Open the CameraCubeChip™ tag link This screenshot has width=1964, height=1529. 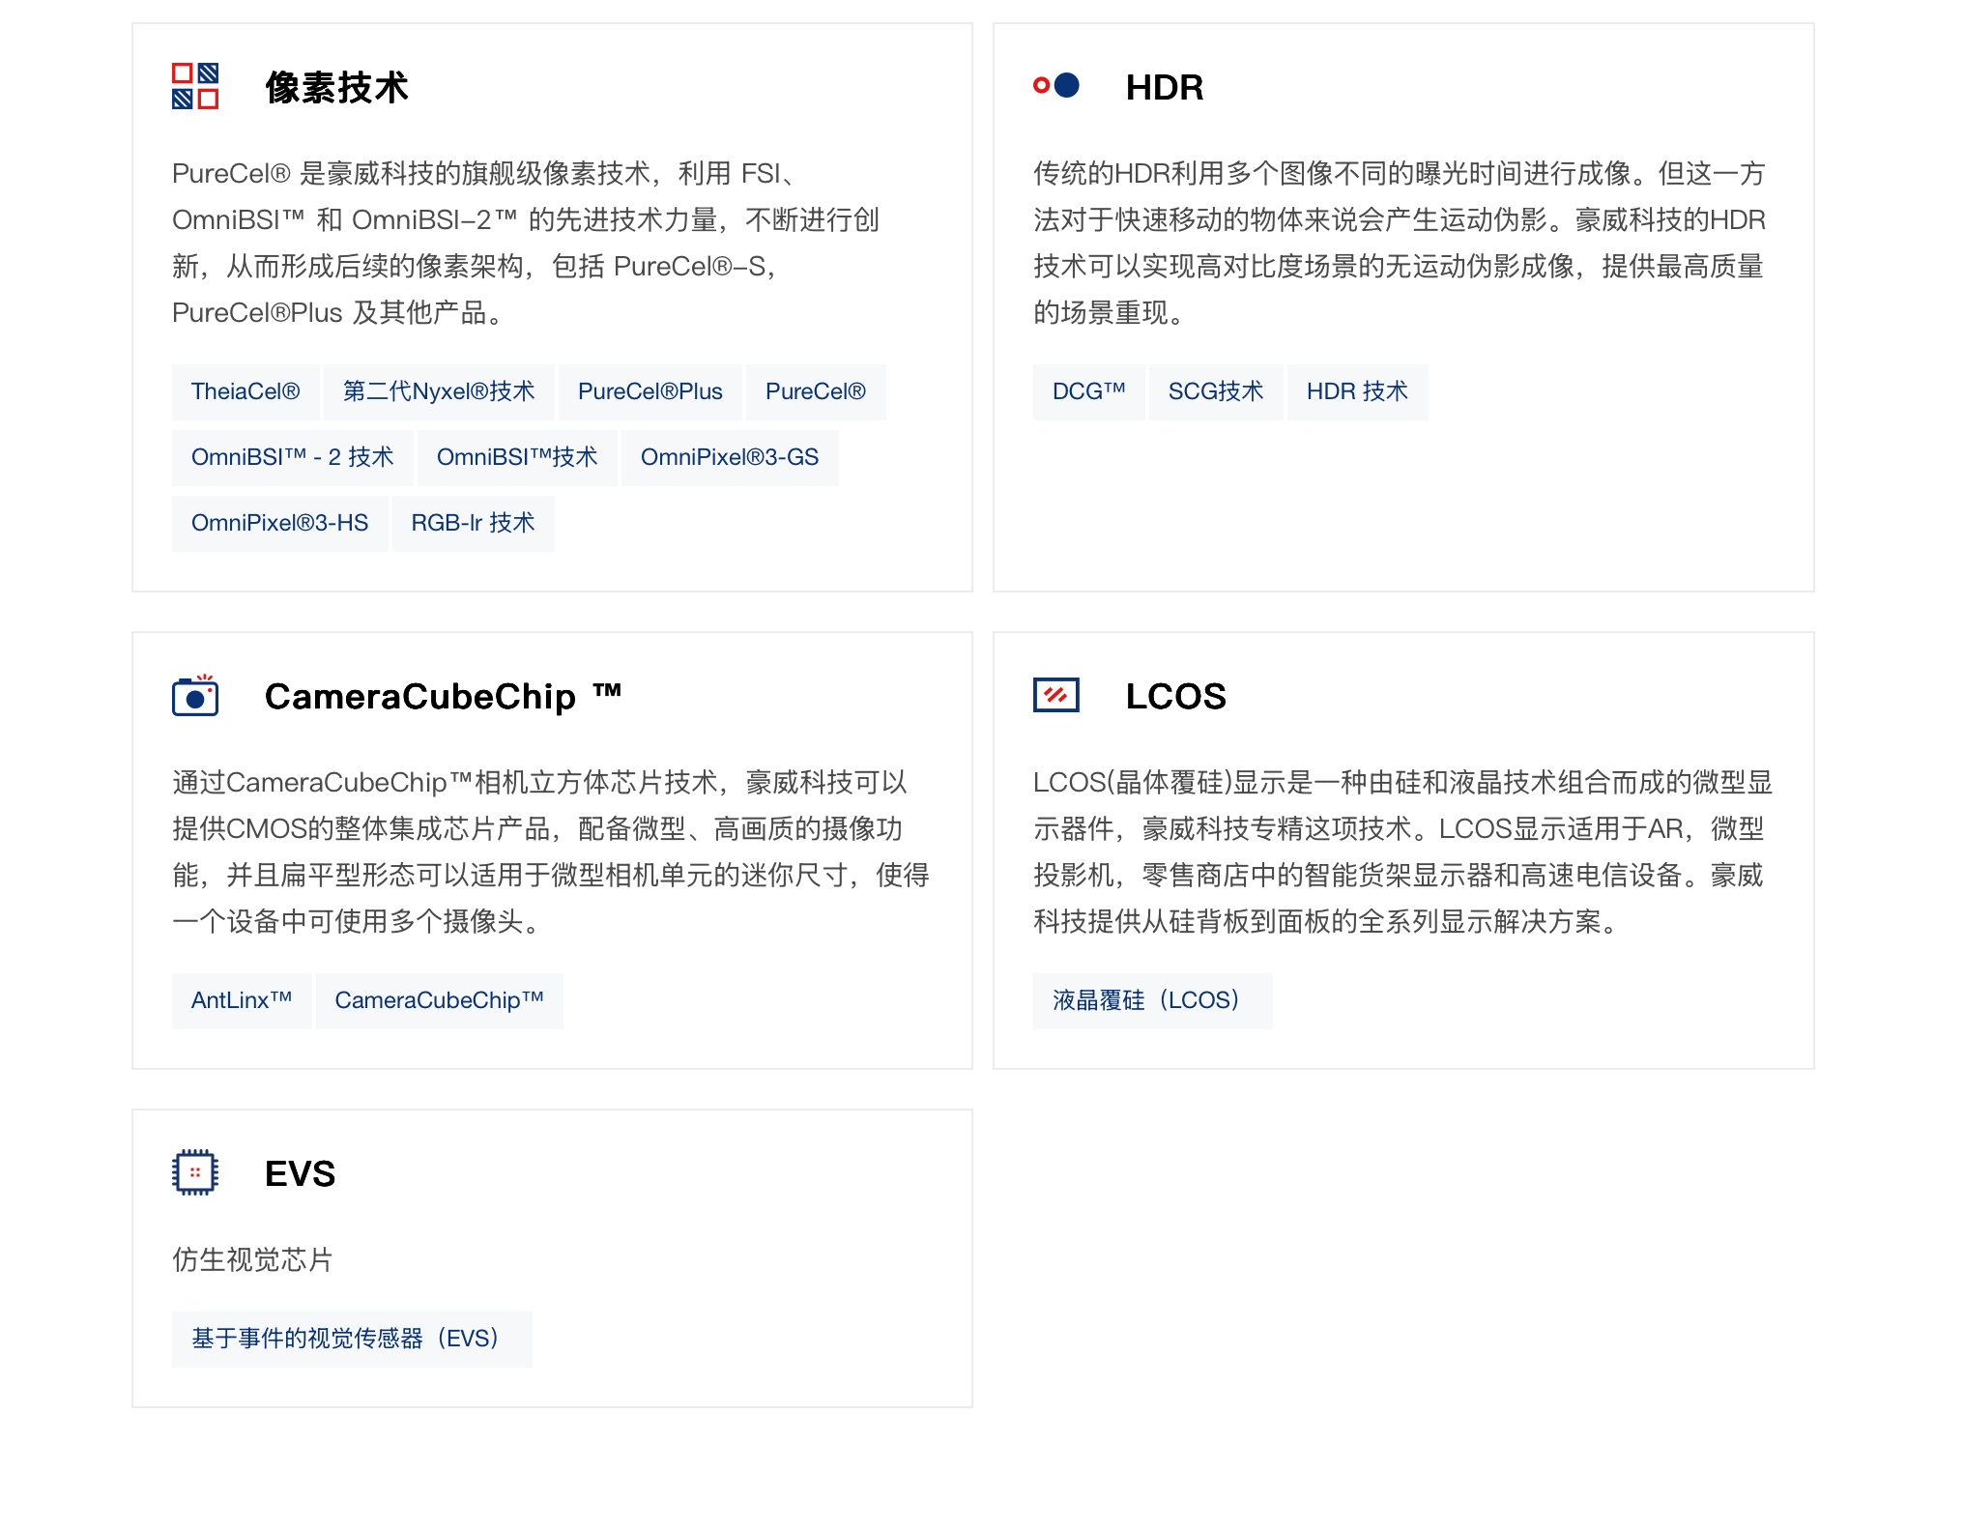pos(440,1000)
